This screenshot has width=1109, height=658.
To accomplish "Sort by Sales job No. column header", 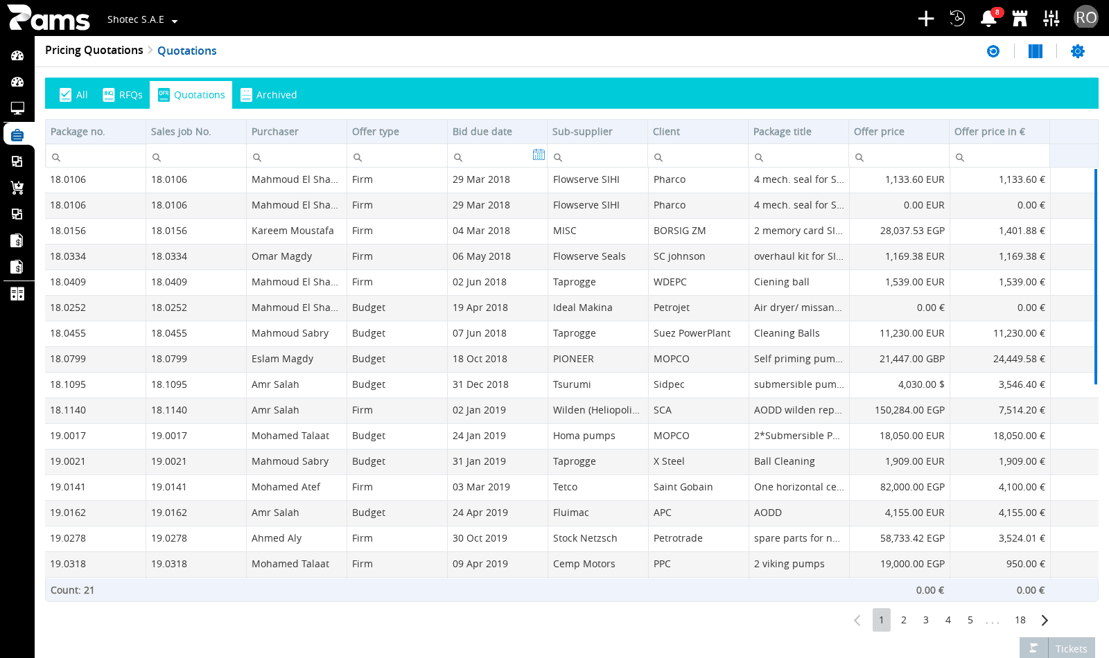I will (196, 132).
